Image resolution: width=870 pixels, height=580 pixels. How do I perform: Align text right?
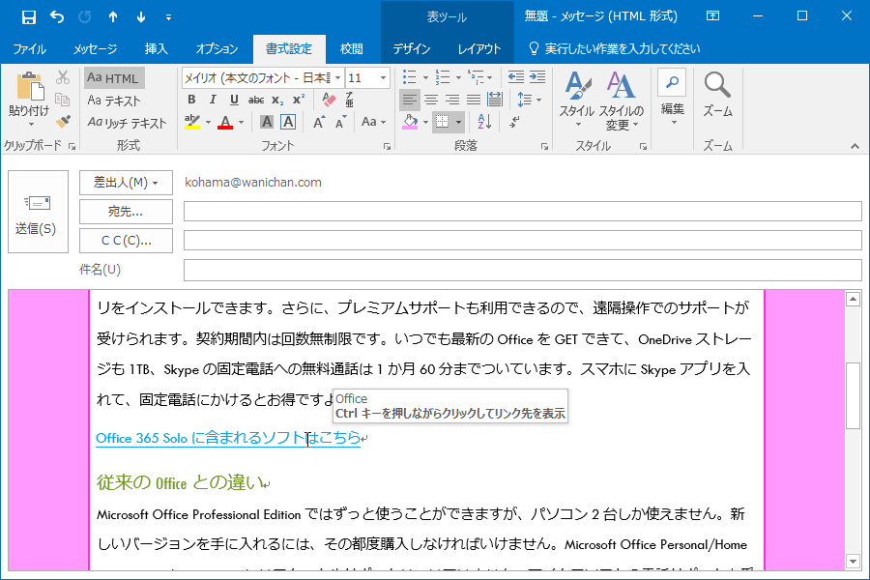click(452, 100)
